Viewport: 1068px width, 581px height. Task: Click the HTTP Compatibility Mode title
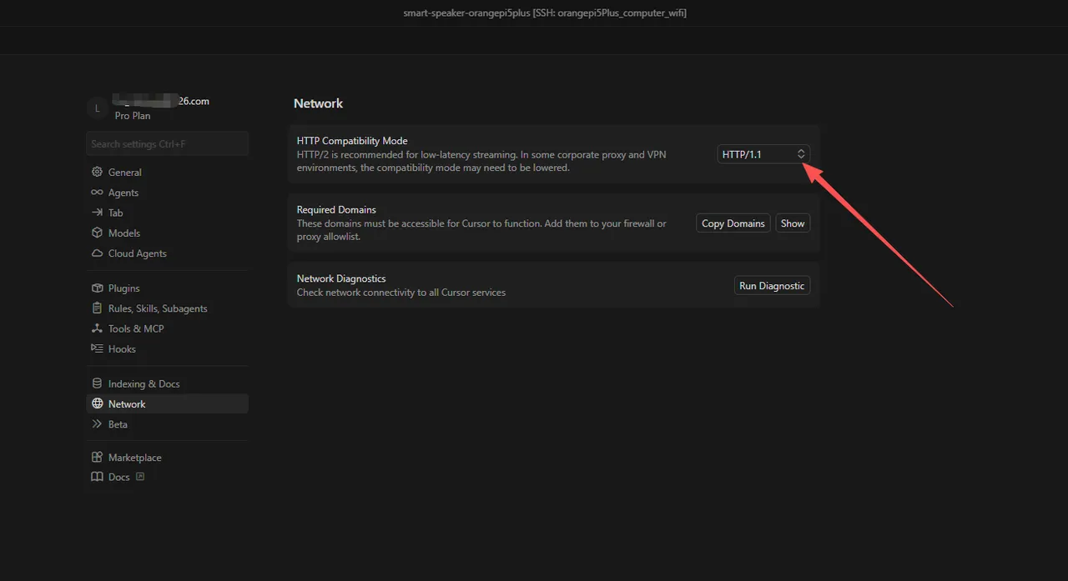click(352, 141)
